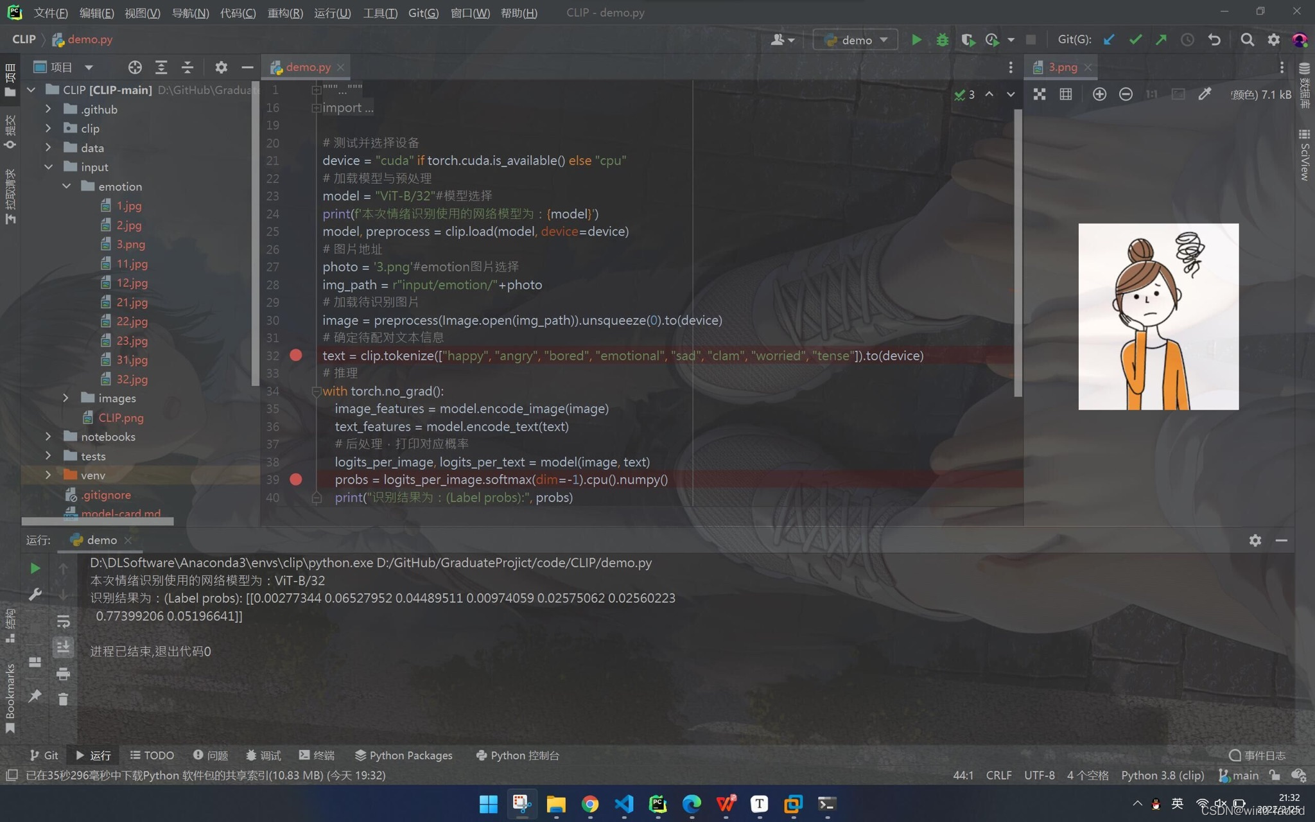Click the Git update project arrow

1109,40
